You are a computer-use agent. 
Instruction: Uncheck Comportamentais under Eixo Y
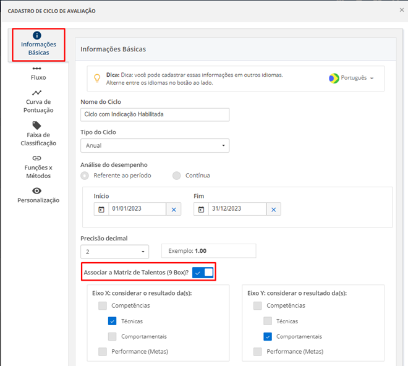coord(268,336)
